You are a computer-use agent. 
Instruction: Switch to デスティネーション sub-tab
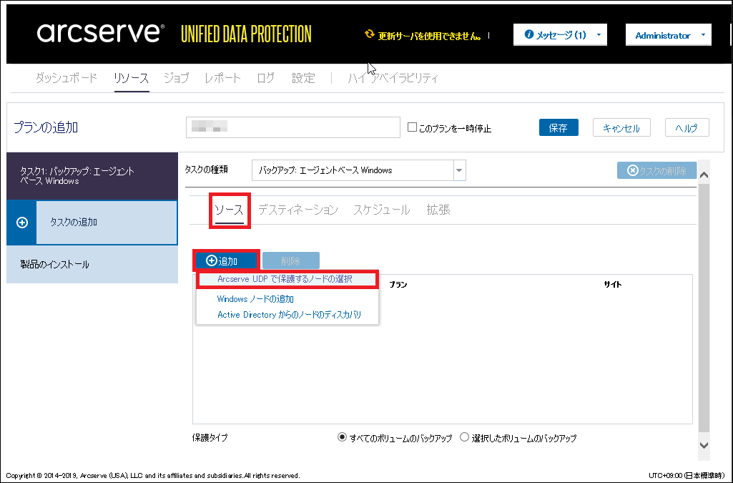click(298, 210)
